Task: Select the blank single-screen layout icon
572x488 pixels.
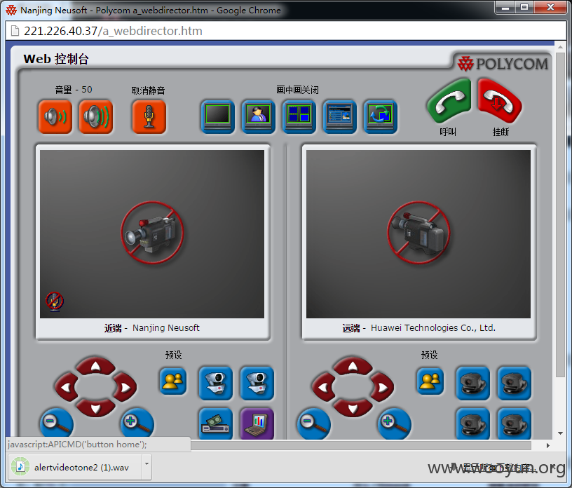Action: pos(218,117)
